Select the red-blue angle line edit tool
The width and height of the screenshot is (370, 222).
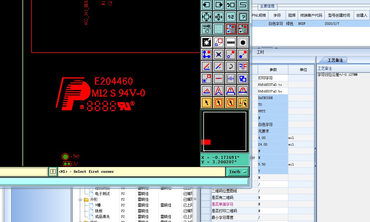pyautogui.click(x=207, y=66)
